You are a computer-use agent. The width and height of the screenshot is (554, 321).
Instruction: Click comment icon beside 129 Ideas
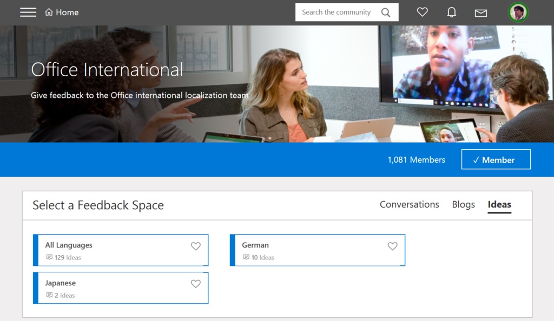[x=49, y=257]
